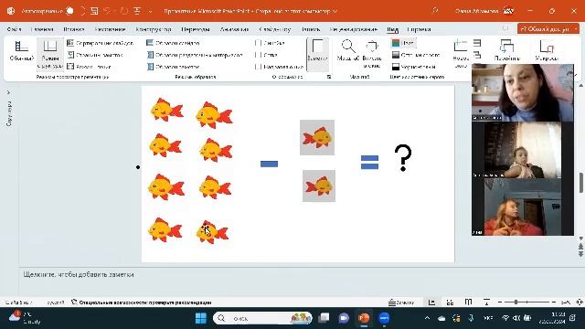This screenshot has height=329, width=585.
Task: Select the Outline view mode button
Action: point(50,54)
